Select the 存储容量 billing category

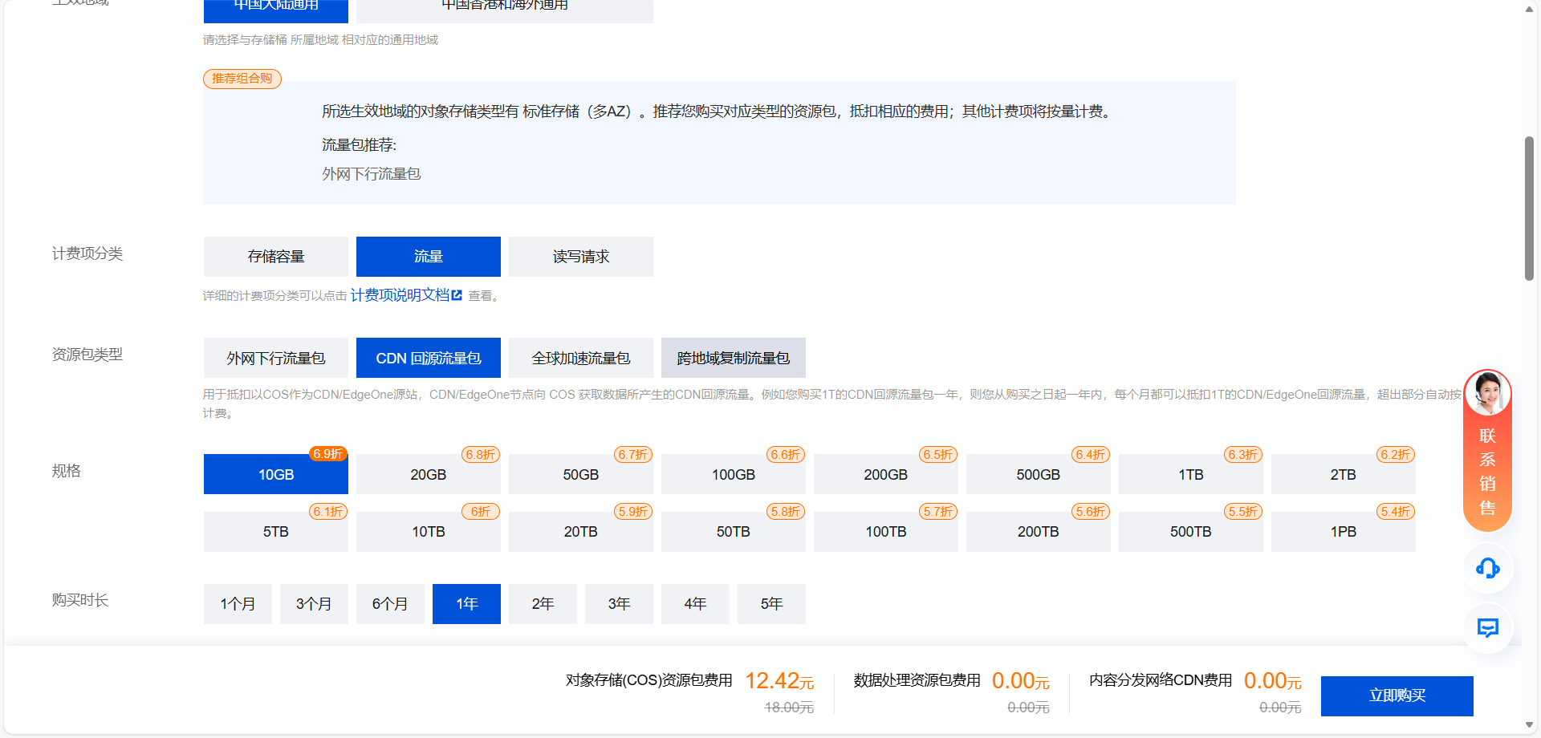275,257
